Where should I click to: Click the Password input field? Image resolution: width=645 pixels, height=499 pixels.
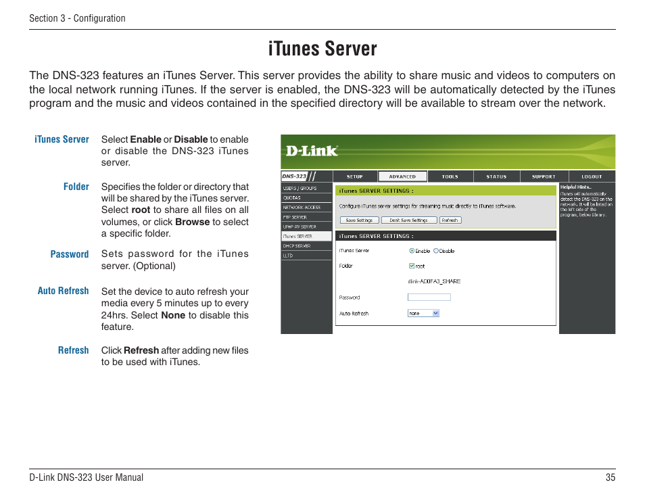click(429, 297)
